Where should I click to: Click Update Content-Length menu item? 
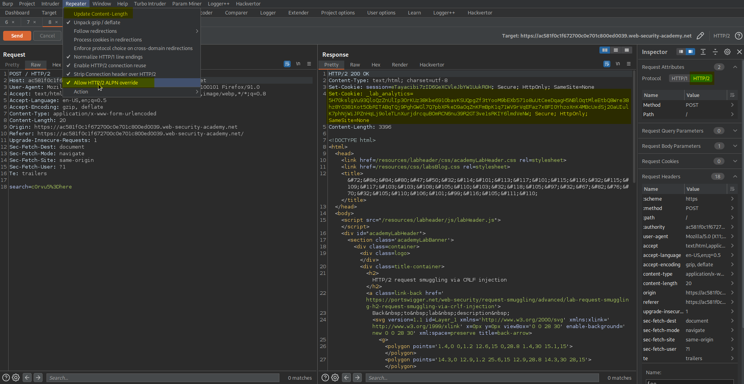point(132,14)
